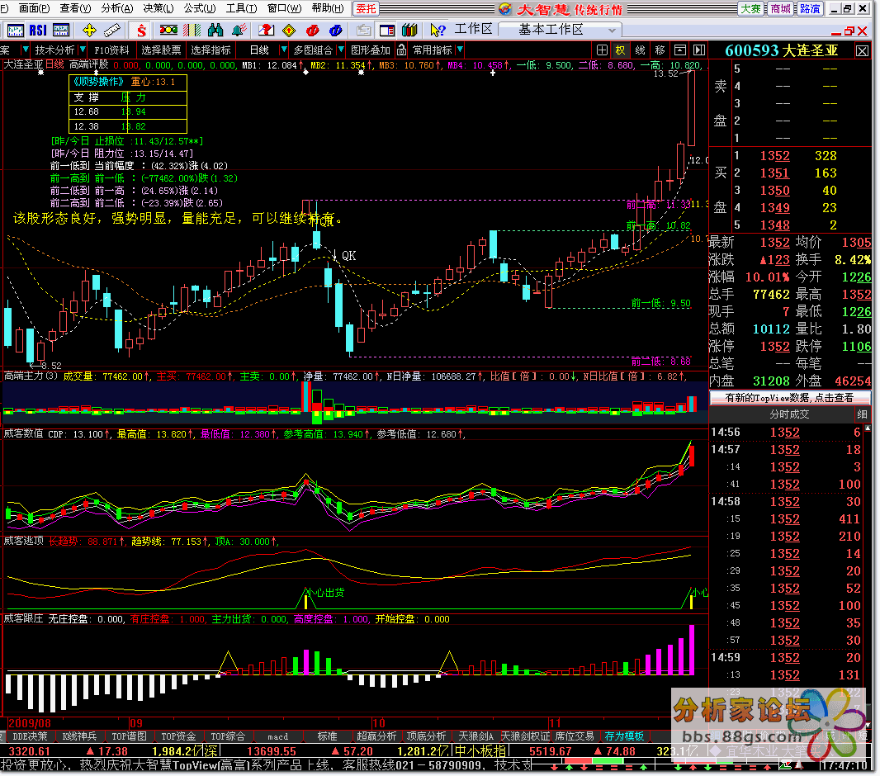Click the 大赛 button
Image resolution: width=880 pixels, height=776 pixels.
click(x=750, y=9)
